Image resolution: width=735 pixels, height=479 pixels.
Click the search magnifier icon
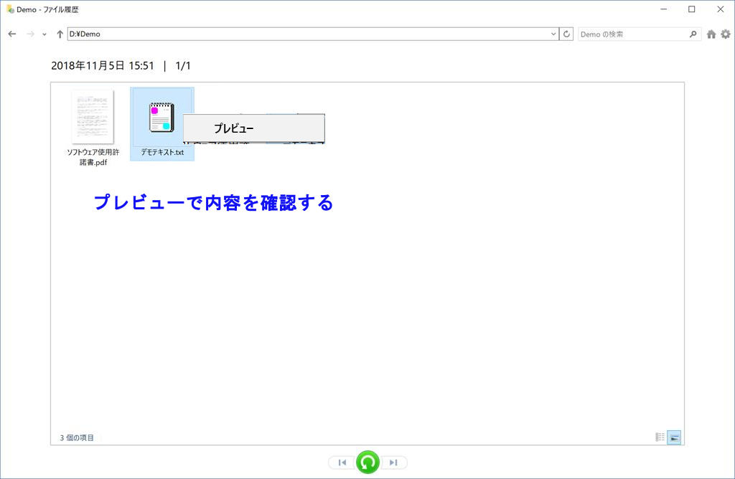[693, 34]
